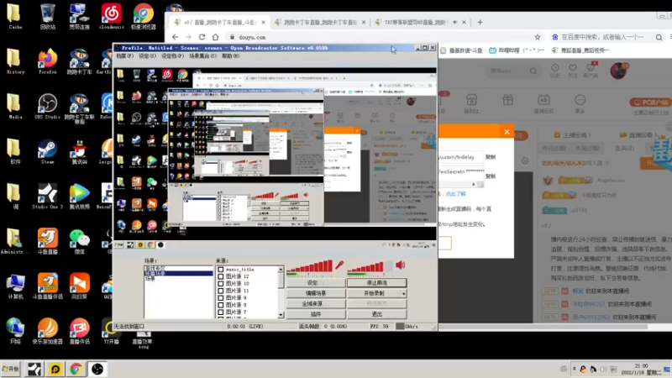672x378 pixels.
Task: Toggle the 图片源 7 source checkbox
Action: [221, 312]
